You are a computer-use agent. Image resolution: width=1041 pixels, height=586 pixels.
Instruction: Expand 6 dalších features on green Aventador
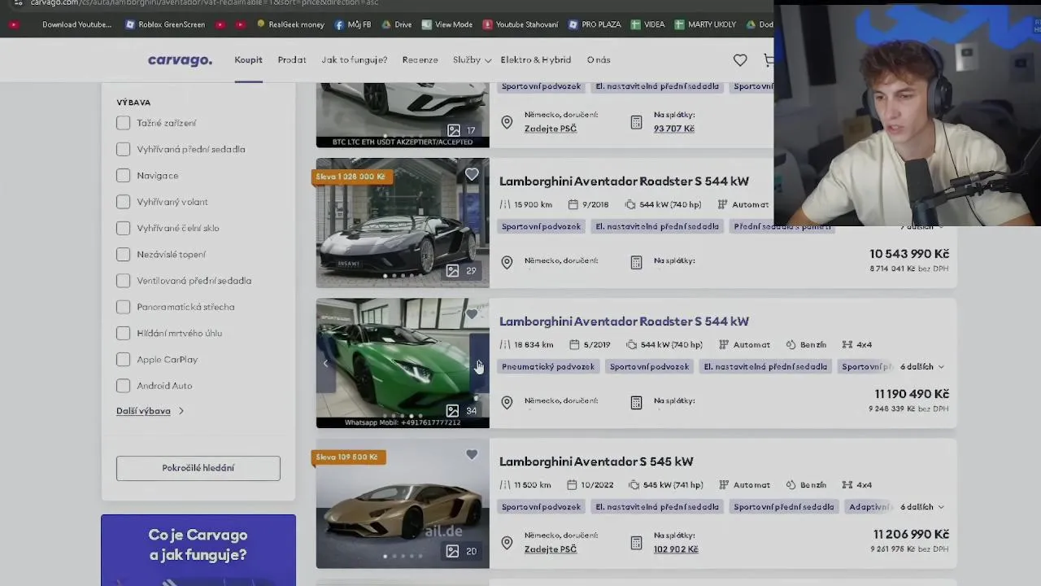[922, 367]
